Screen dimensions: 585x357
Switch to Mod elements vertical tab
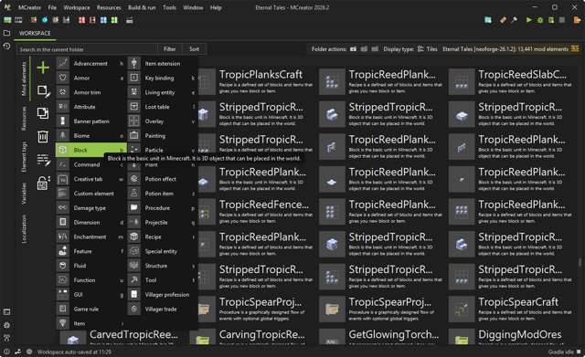click(24, 79)
